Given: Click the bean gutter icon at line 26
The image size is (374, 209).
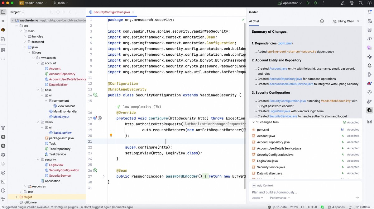Looking at the screenshot, I should point(95,170).
